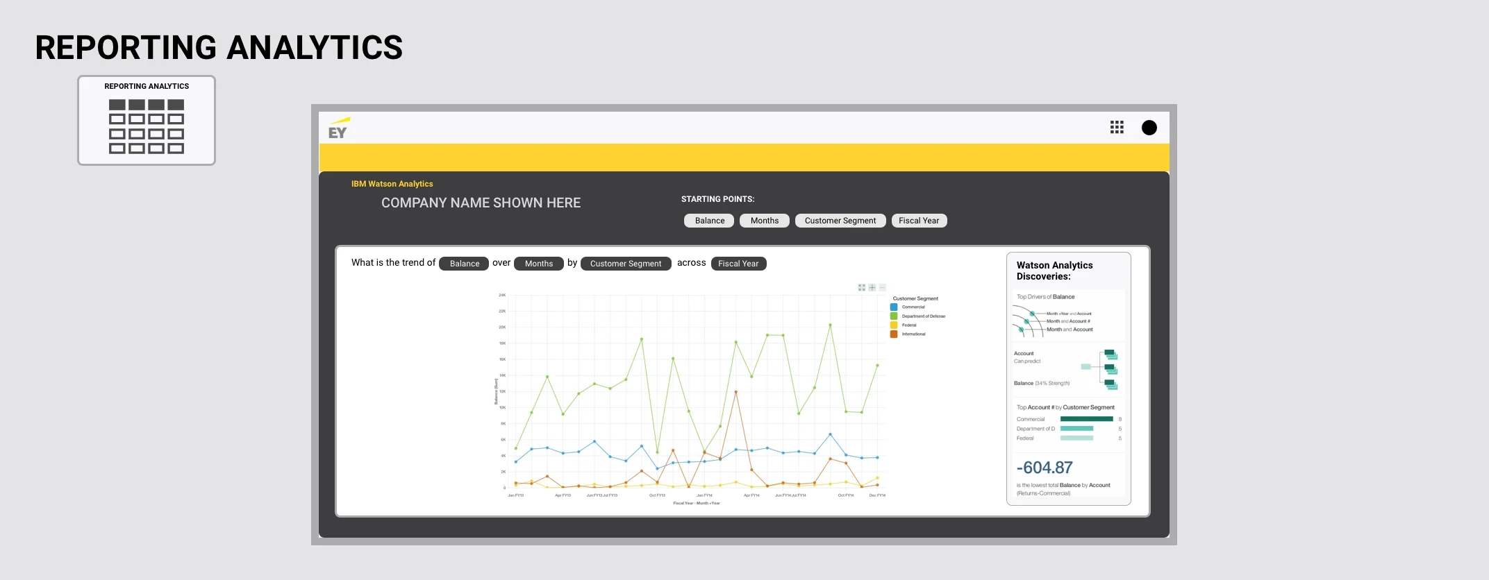
Task: Click the fit-to-screen chart icon
Action: 862,287
